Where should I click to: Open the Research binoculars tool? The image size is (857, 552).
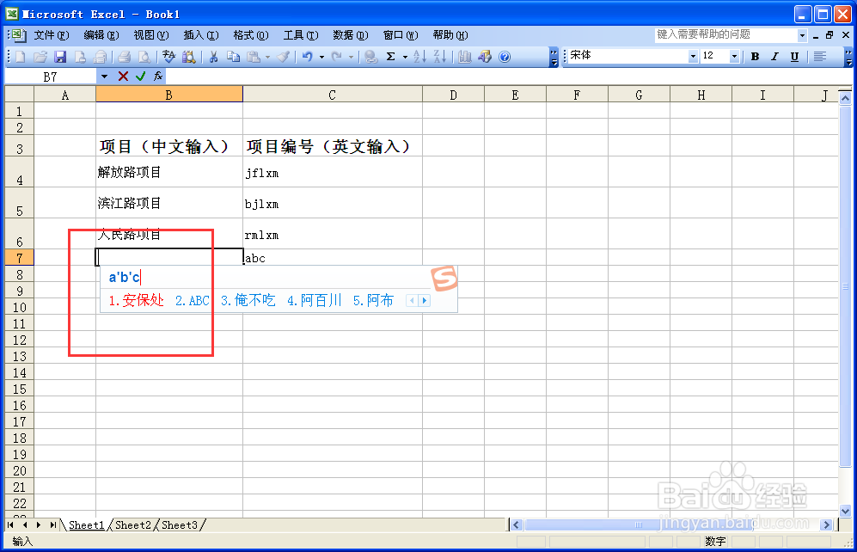click(188, 57)
